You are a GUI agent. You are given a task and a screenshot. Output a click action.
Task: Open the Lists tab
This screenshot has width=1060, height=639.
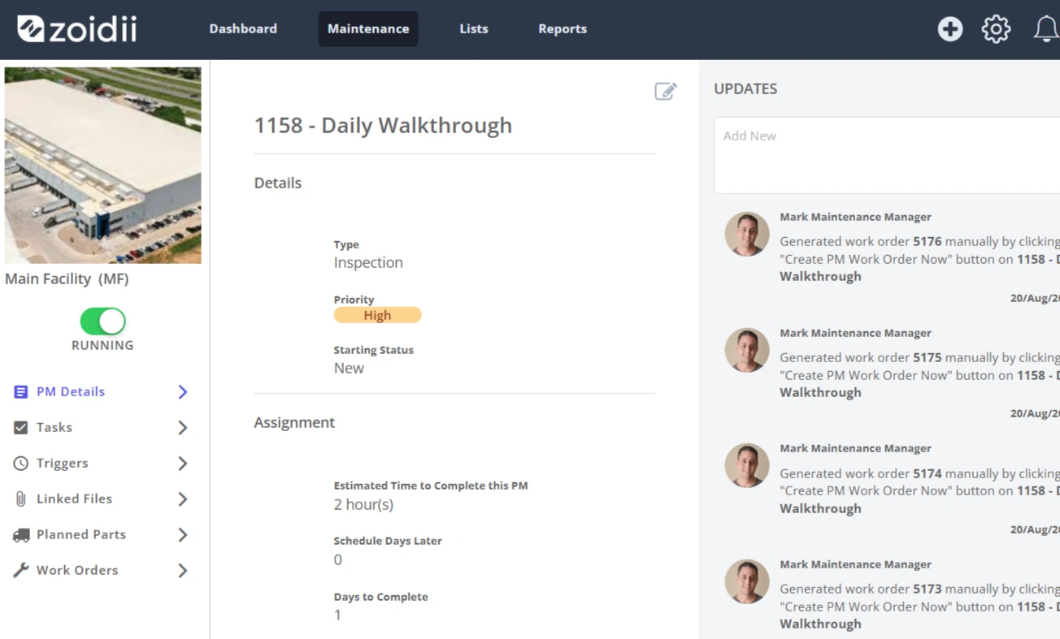474,28
